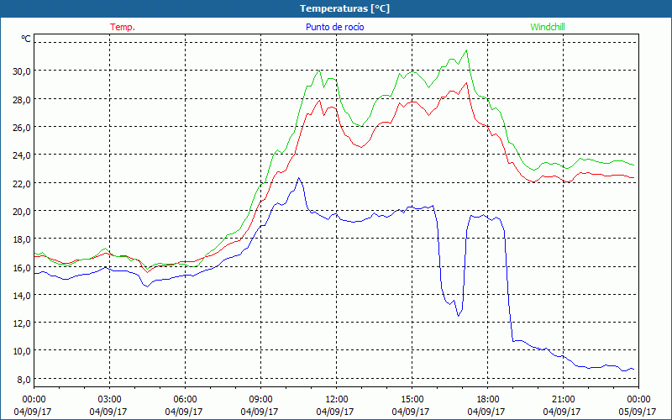The width and height of the screenshot is (672, 420).
Task: Click the 15:00 time axis label
Action: (x=412, y=400)
